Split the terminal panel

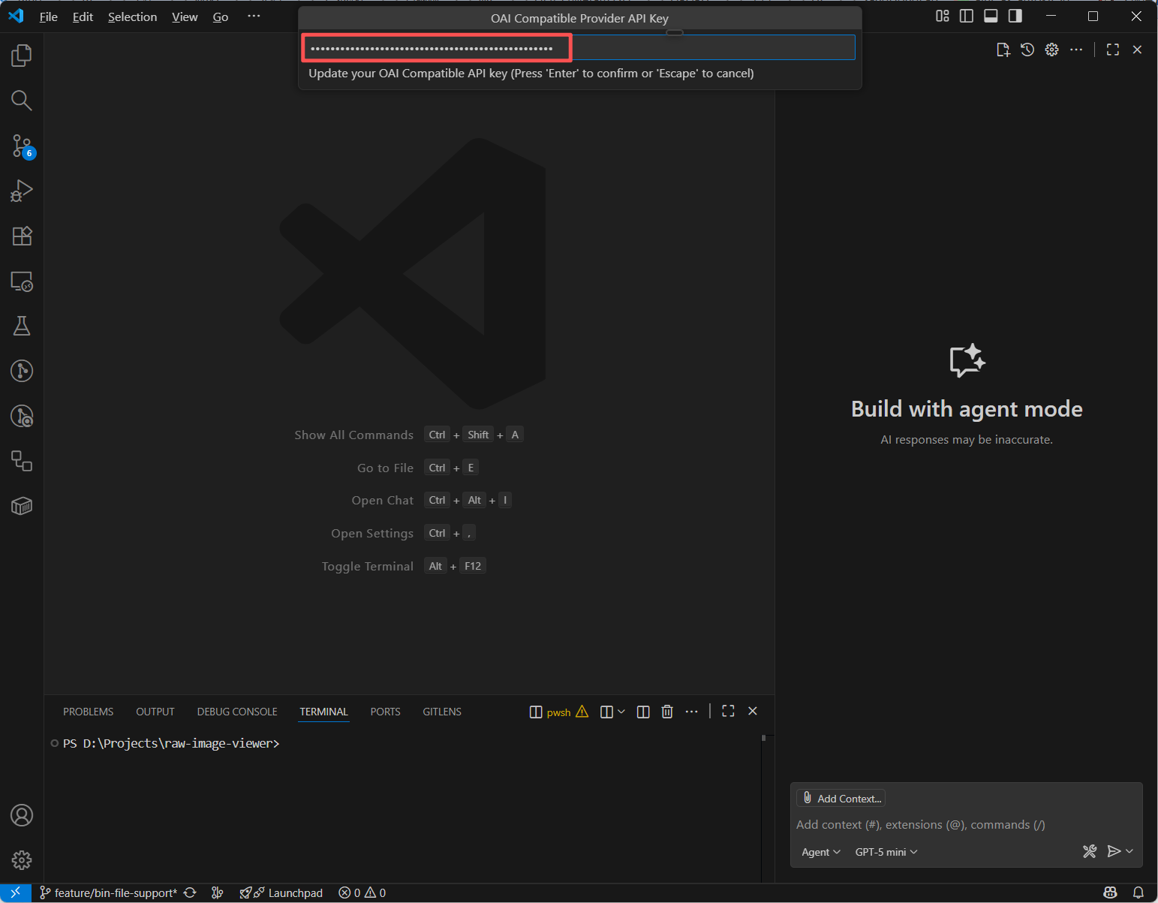pyautogui.click(x=643, y=712)
